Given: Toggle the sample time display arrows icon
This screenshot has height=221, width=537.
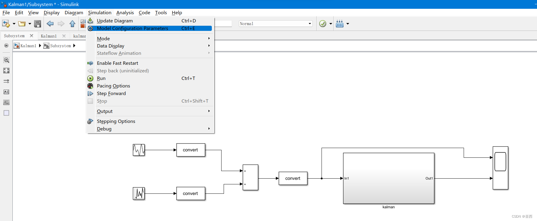Looking at the screenshot, I should point(6,81).
